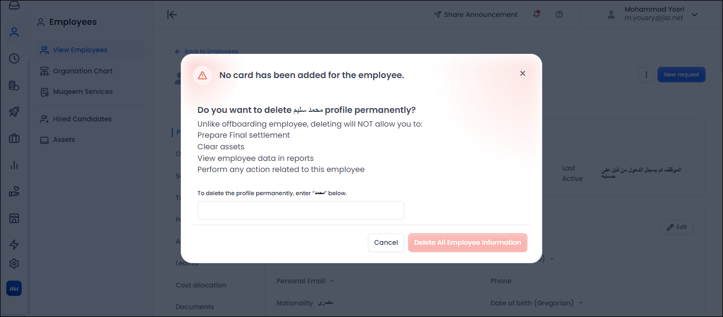
Task: Click the Cancel button
Action: pyautogui.click(x=386, y=243)
